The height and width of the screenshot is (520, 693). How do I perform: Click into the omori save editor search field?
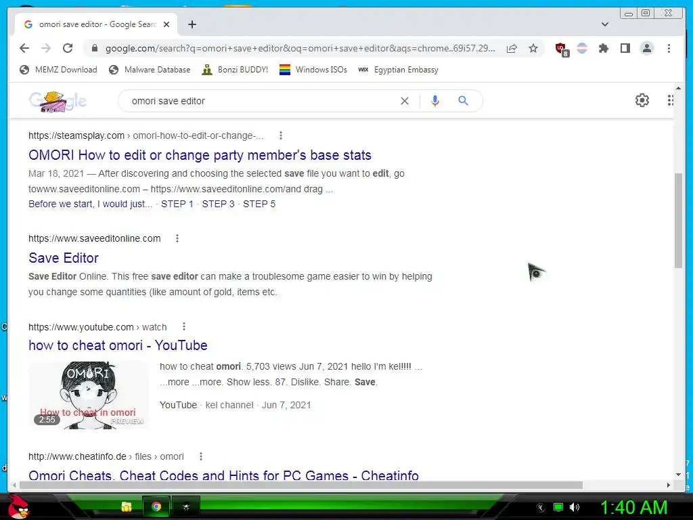pos(261,101)
